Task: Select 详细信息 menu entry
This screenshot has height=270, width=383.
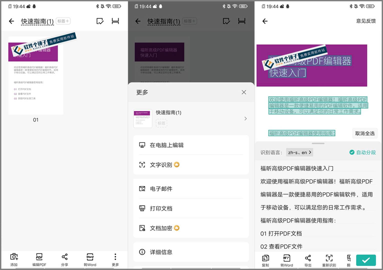Action: [191, 252]
